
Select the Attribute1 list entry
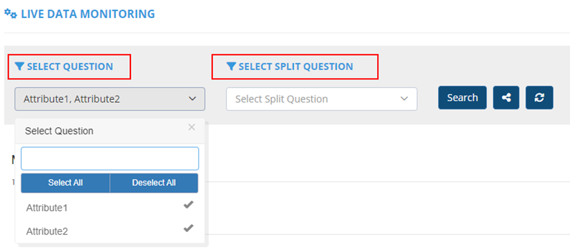click(x=47, y=208)
